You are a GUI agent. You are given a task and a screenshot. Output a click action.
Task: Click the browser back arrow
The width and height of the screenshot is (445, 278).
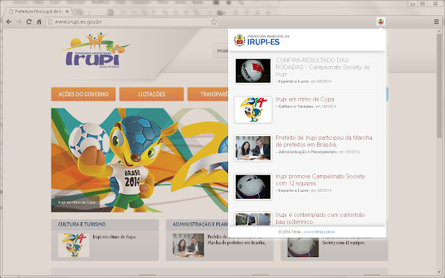[x=9, y=22]
